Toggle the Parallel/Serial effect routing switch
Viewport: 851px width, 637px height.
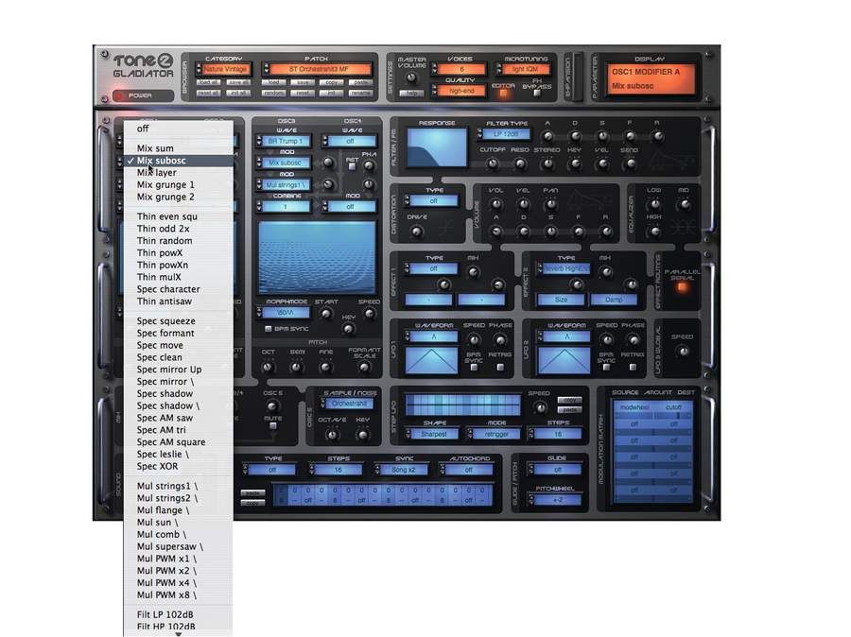pos(682,287)
